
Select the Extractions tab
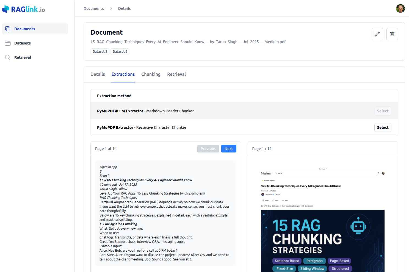point(123,74)
